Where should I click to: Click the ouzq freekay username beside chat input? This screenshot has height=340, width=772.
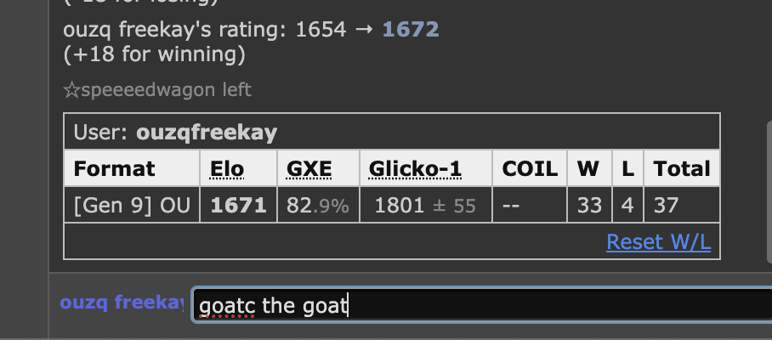(122, 303)
